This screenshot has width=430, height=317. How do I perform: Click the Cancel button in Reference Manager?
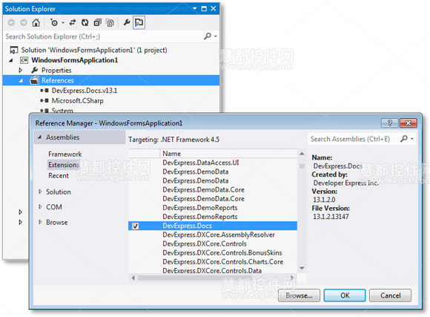(390, 295)
